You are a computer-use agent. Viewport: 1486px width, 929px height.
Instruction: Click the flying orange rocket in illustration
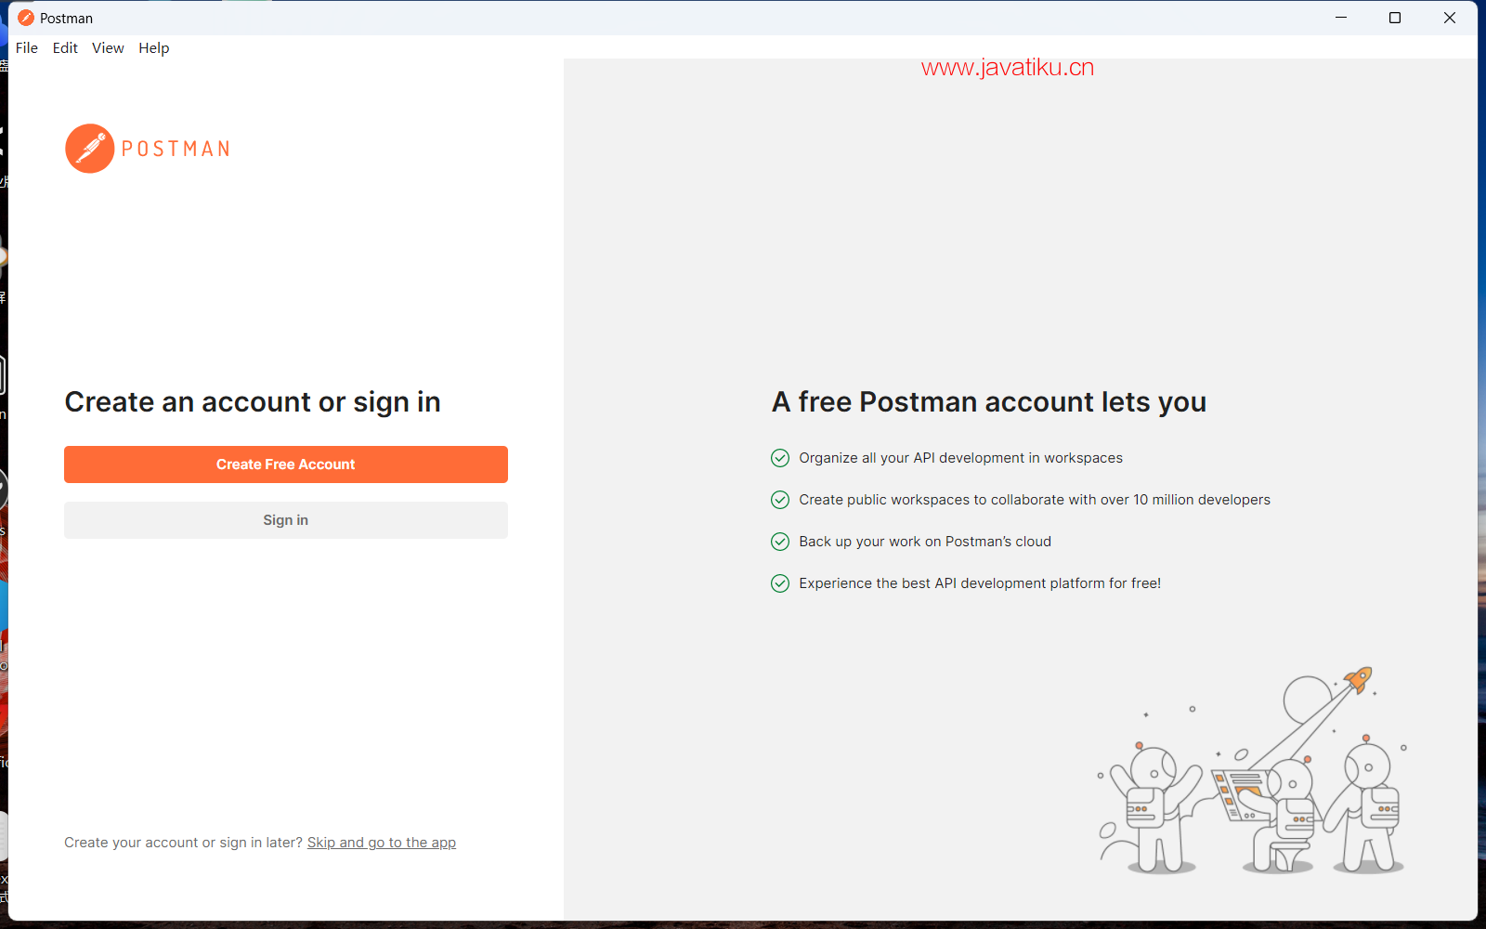click(1359, 679)
